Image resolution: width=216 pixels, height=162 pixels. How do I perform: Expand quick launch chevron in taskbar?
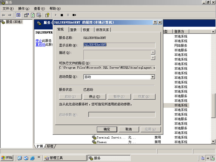(x=39, y=157)
